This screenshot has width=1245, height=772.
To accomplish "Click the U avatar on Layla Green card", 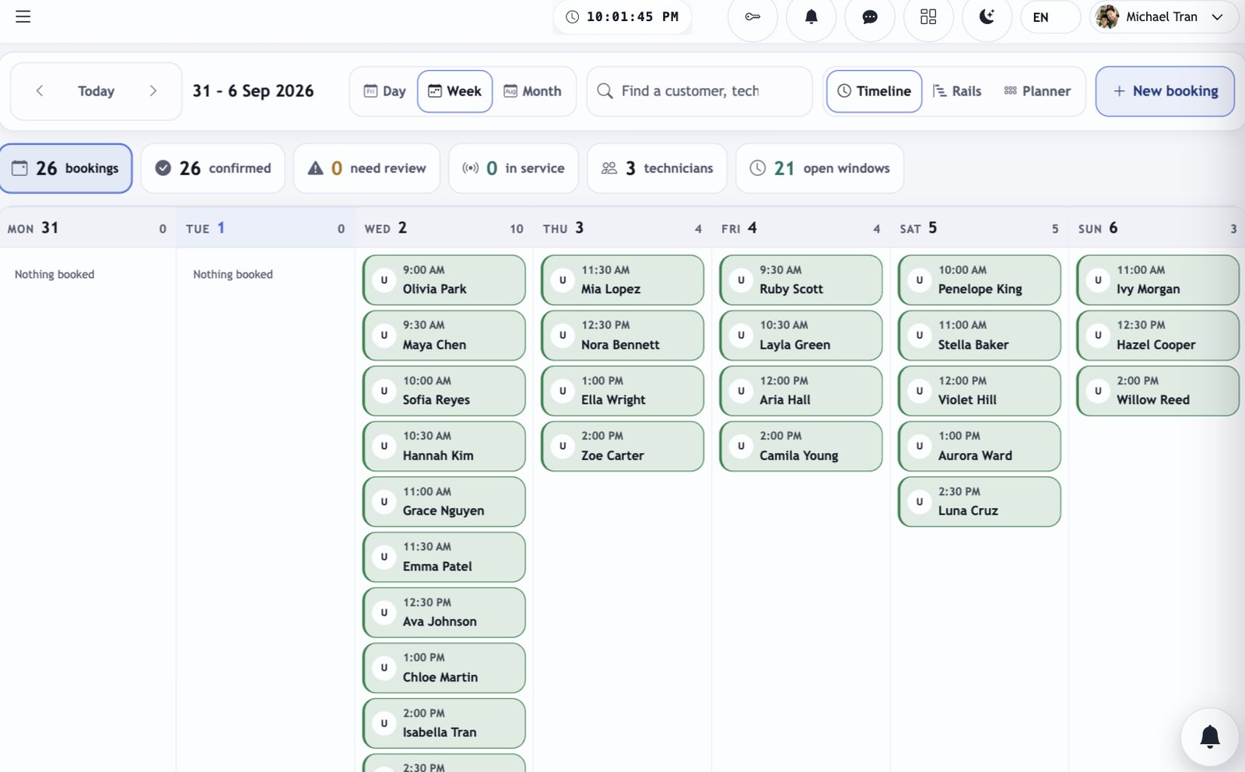I will pos(741,335).
